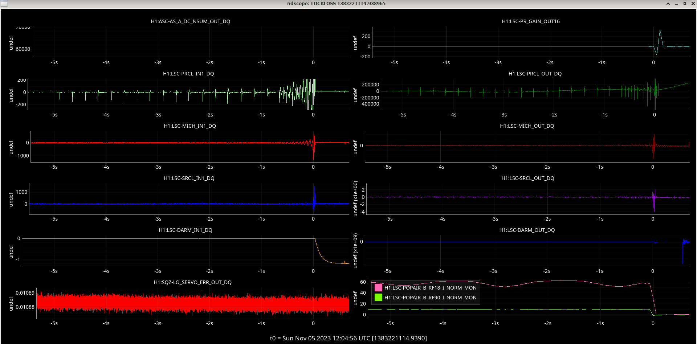
Task: Click the 60000 y-axis tick on ASC-AS_A plot
Action: tap(23, 49)
